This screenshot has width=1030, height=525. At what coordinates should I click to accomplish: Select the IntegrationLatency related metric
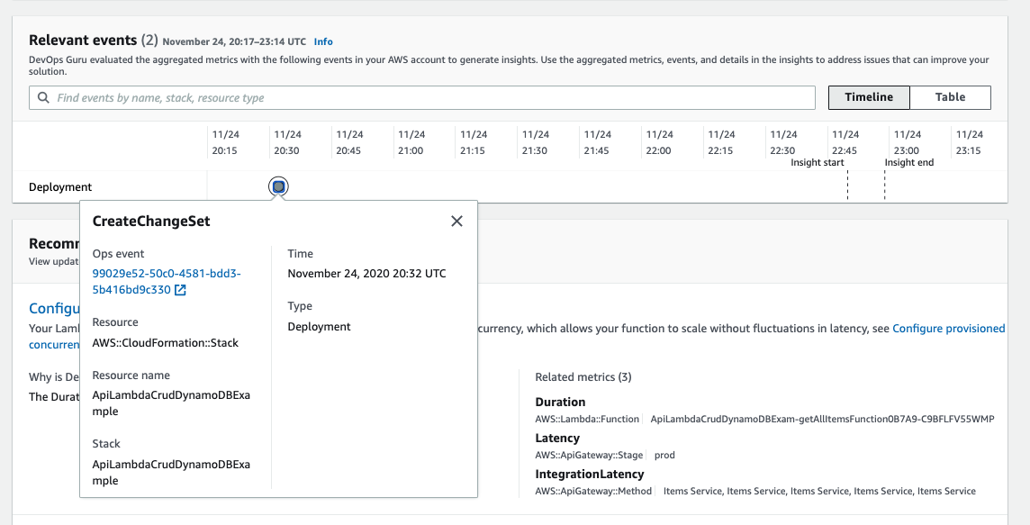589,474
